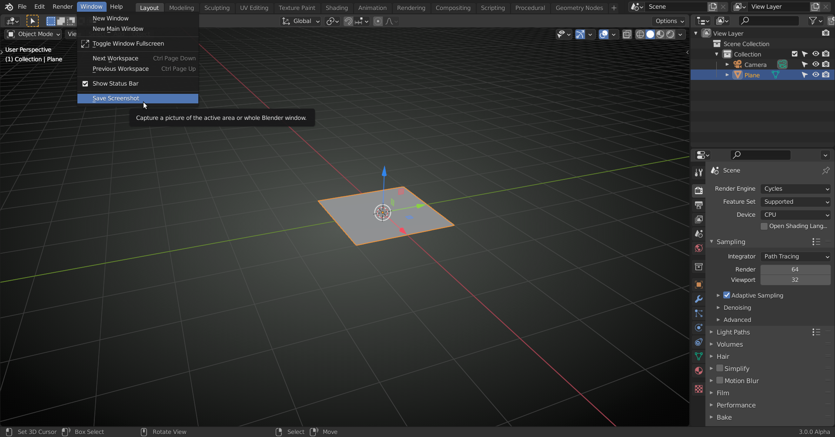The width and height of the screenshot is (835, 437).
Task: Open the Render properties tab
Action: tap(699, 190)
